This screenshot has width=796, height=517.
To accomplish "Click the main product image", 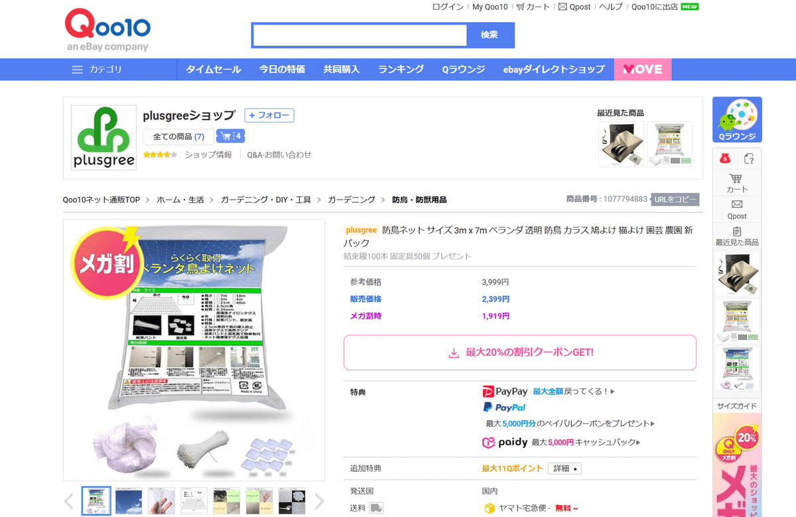I will tap(194, 350).
